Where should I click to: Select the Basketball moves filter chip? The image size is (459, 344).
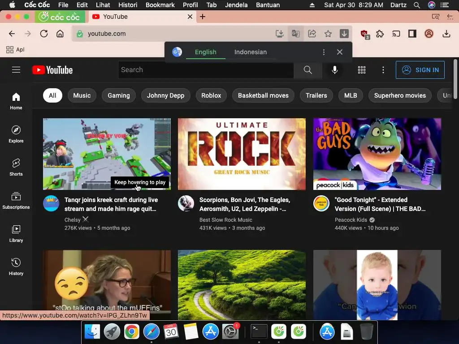point(263,95)
